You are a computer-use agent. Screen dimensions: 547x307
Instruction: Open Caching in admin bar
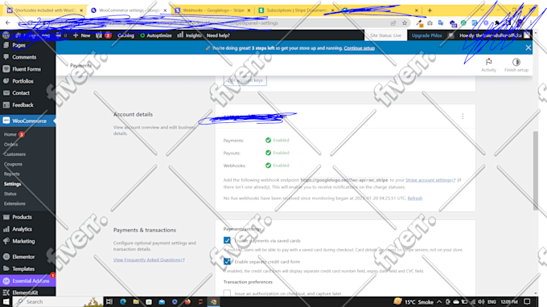125,35
